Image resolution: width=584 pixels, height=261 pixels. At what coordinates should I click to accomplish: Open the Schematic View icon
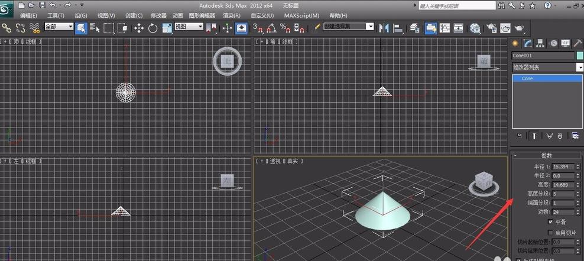[x=459, y=28]
